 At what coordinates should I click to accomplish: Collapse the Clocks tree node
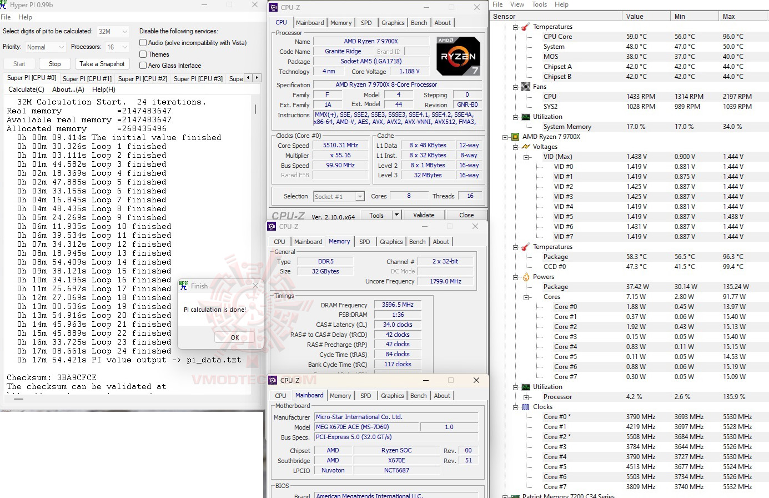[515, 407]
